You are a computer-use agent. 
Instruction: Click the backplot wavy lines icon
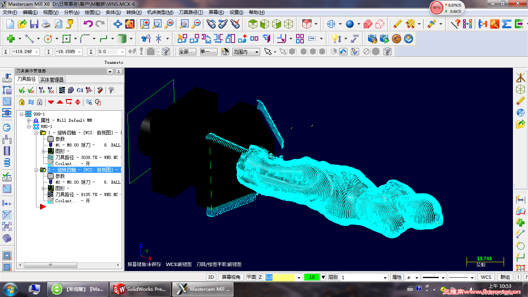coord(62,90)
